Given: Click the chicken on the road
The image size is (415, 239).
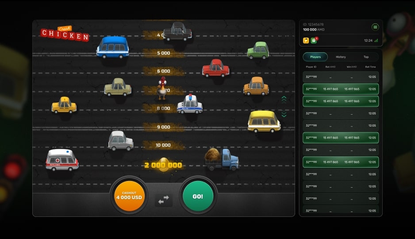Looking at the screenshot, I should click(163, 87).
